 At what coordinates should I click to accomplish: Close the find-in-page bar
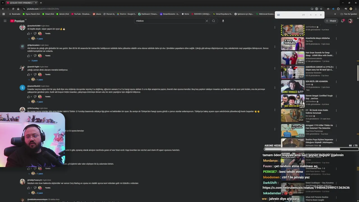click(321, 15)
